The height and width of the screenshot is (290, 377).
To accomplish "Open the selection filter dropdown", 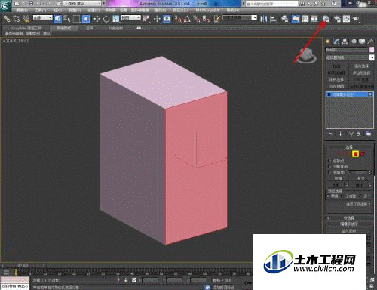I will pos(43,18).
